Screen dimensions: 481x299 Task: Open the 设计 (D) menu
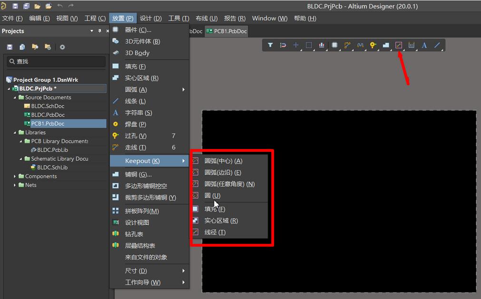coord(151,19)
